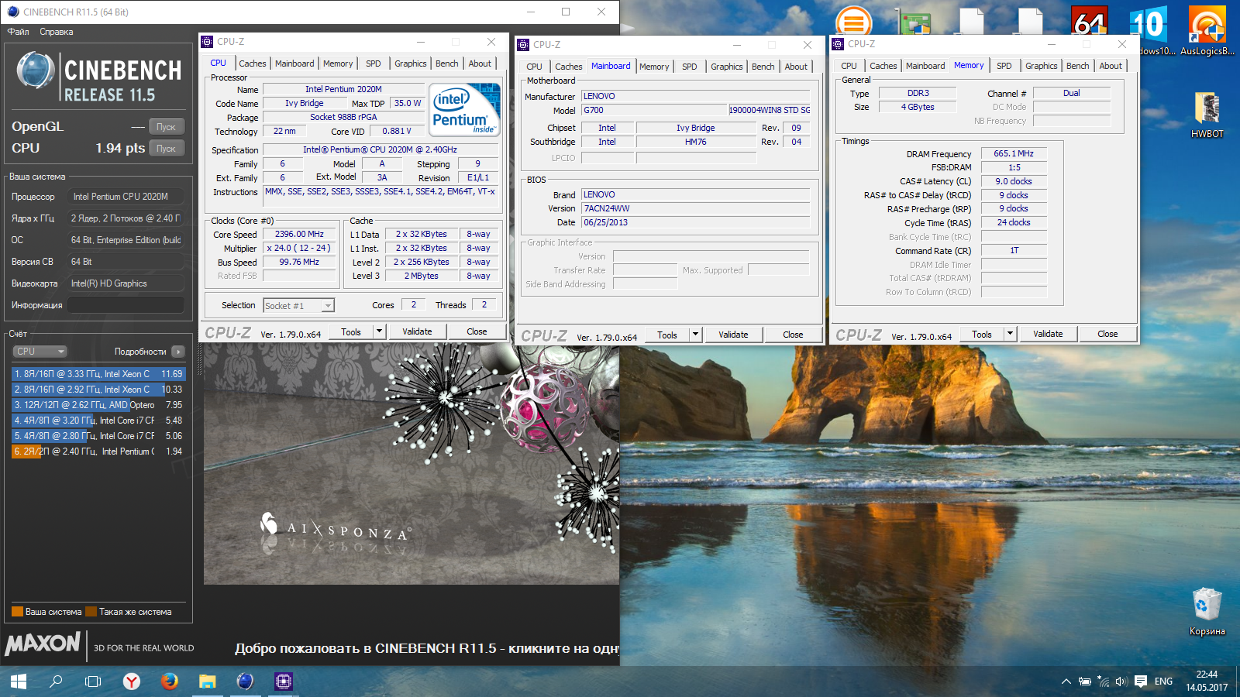Image resolution: width=1240 pixels, height=697 pixels.
Task: Open Task View on the taskbar
Action: (x=93, y=682)
